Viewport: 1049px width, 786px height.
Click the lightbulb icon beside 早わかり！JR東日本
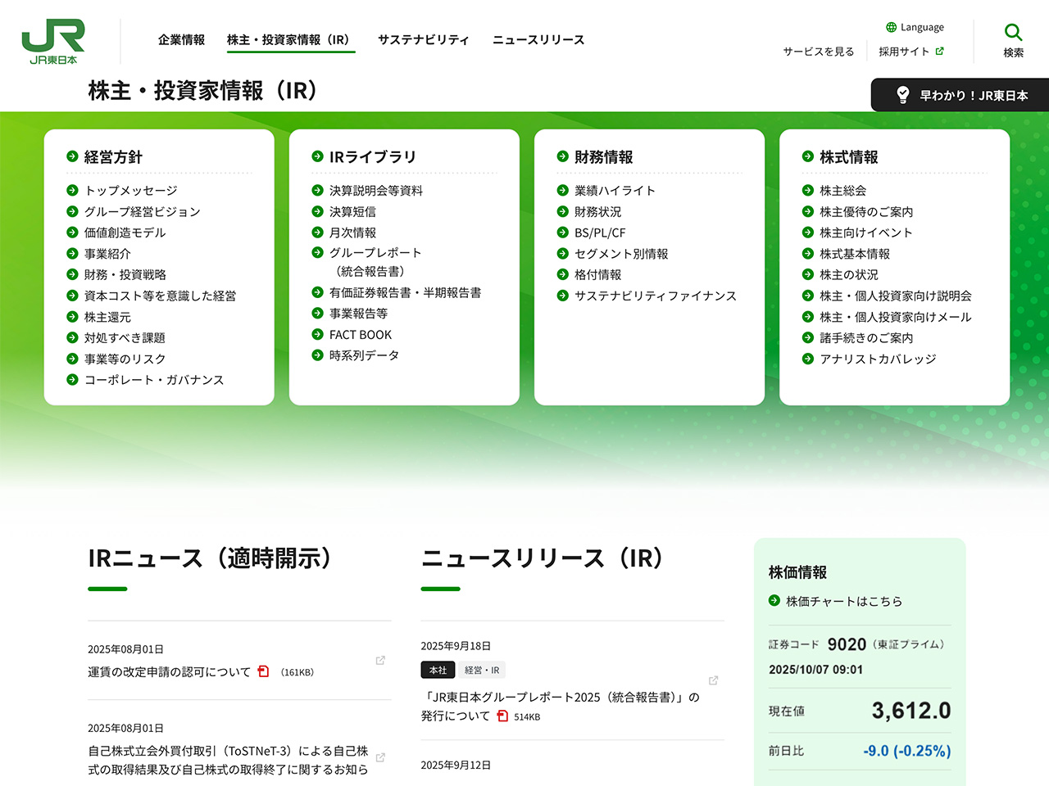(x=902, y=95)
